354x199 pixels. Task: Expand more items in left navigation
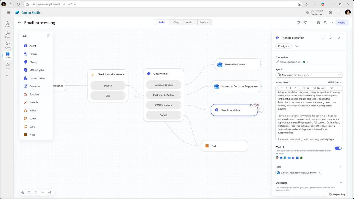click(8, 76)
